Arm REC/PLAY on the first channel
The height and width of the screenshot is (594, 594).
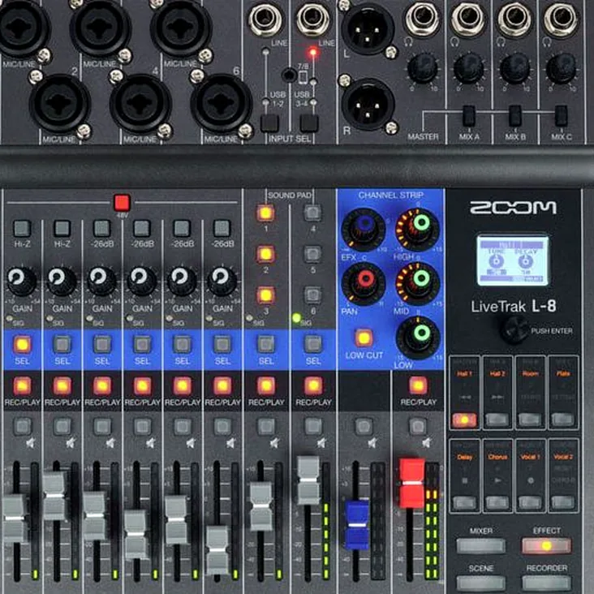[x=22, y=385]
